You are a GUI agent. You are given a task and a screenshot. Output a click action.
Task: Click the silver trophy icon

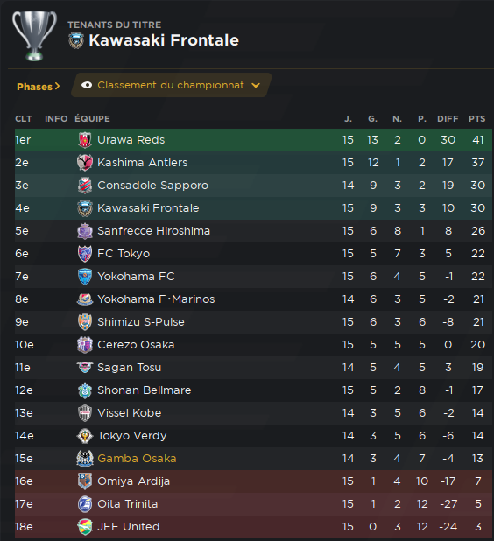[34, 36]
